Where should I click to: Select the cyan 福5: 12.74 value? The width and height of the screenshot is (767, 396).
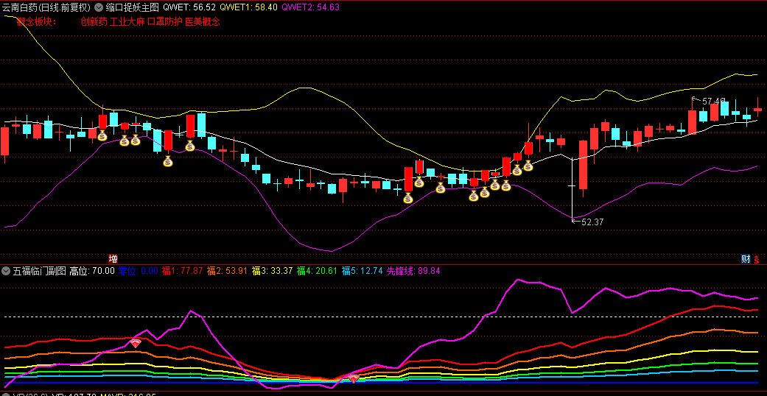[362, 270]
